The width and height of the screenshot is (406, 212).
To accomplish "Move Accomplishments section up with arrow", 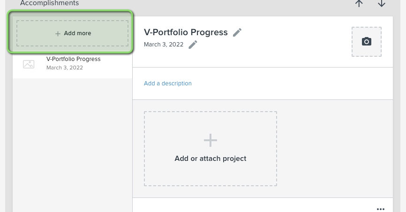I will [x=359, y=3].
